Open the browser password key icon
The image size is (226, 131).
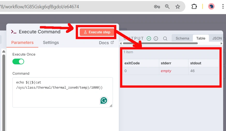point(157,7)
